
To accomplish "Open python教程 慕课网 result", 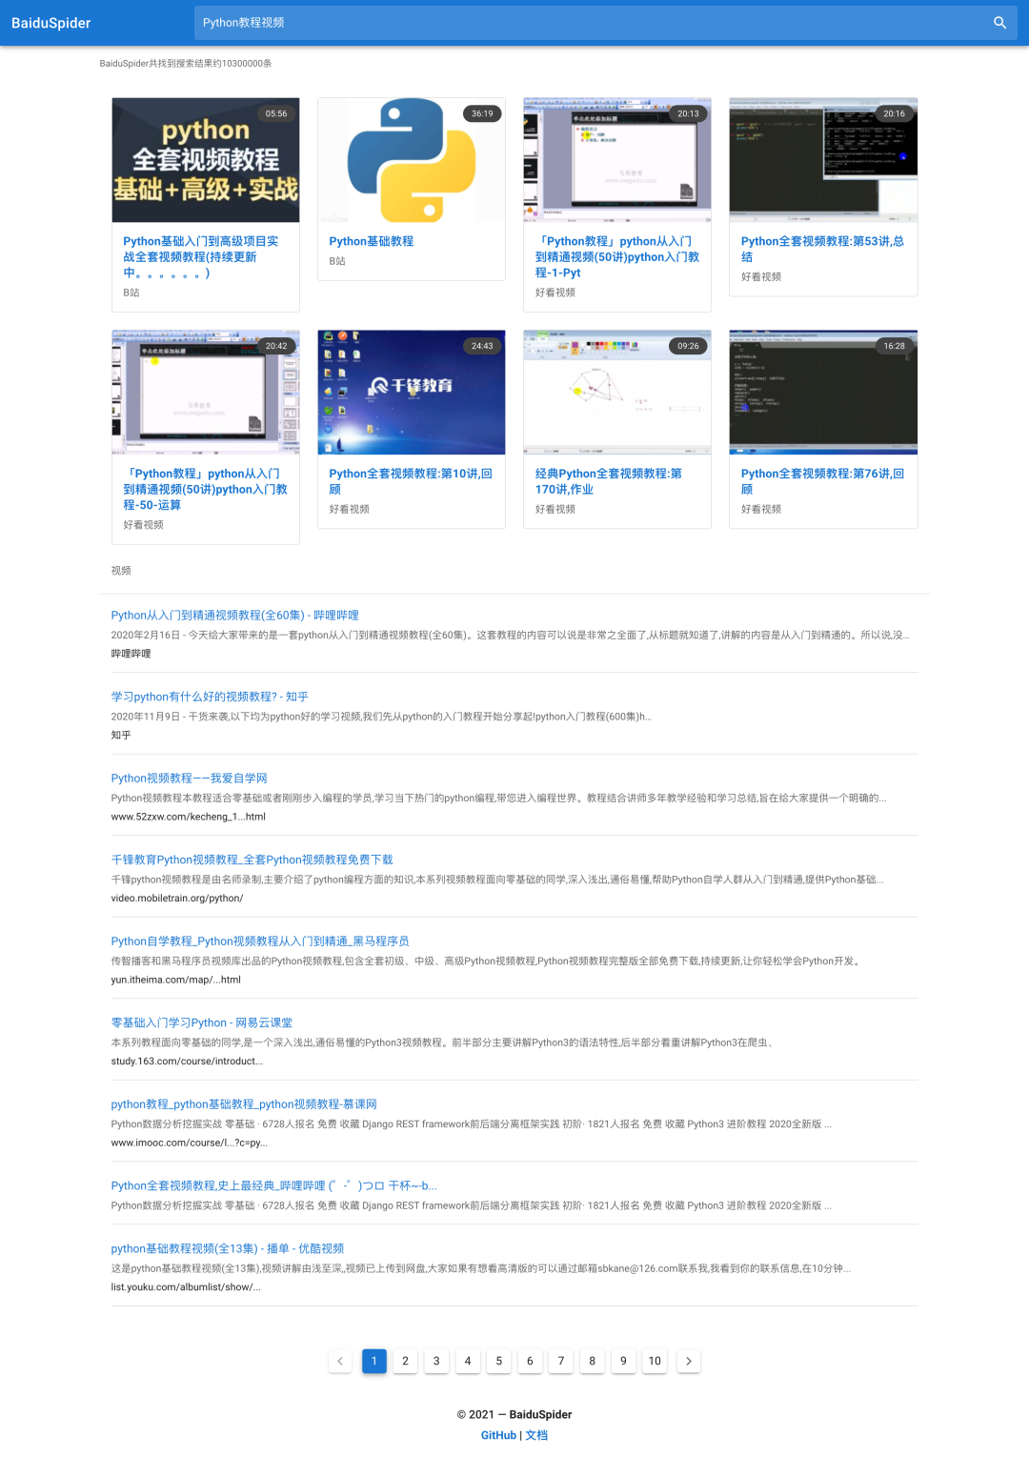I will point(244,1104).
